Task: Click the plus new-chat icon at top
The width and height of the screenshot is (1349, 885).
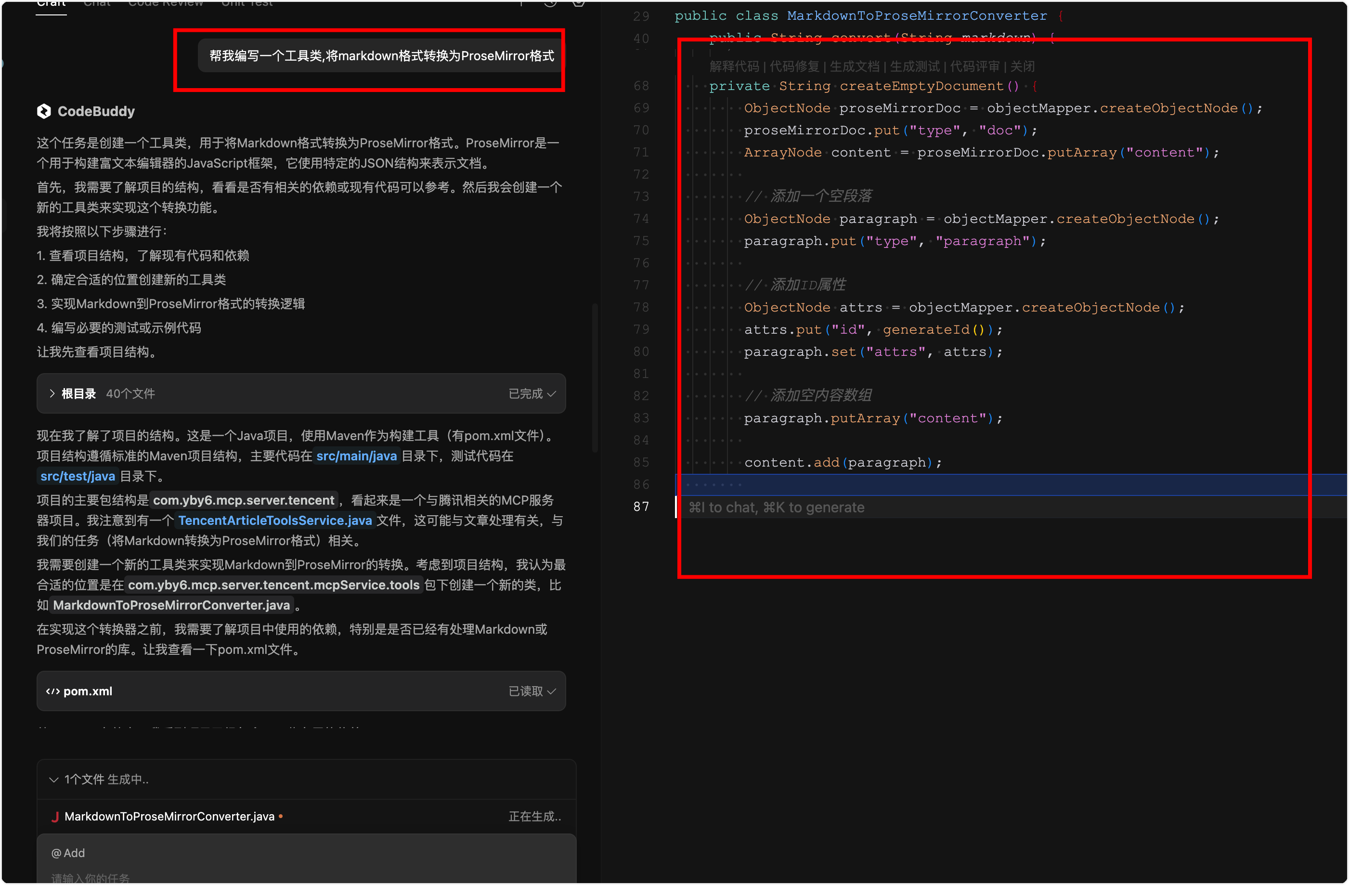Action: 521,3
